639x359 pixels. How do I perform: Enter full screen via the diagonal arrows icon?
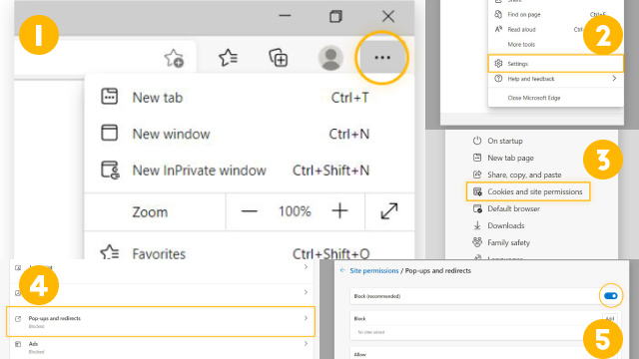389,211
